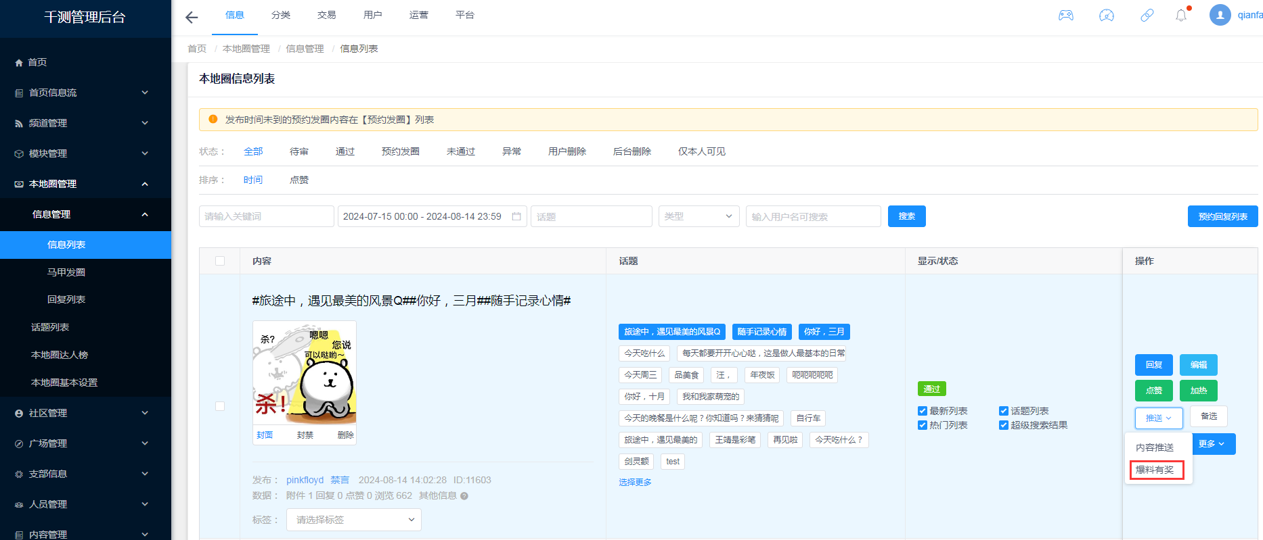Click the 今天吃什么 topic tag
Viewport: 1263px width, 540px height.
coord(644,353)
